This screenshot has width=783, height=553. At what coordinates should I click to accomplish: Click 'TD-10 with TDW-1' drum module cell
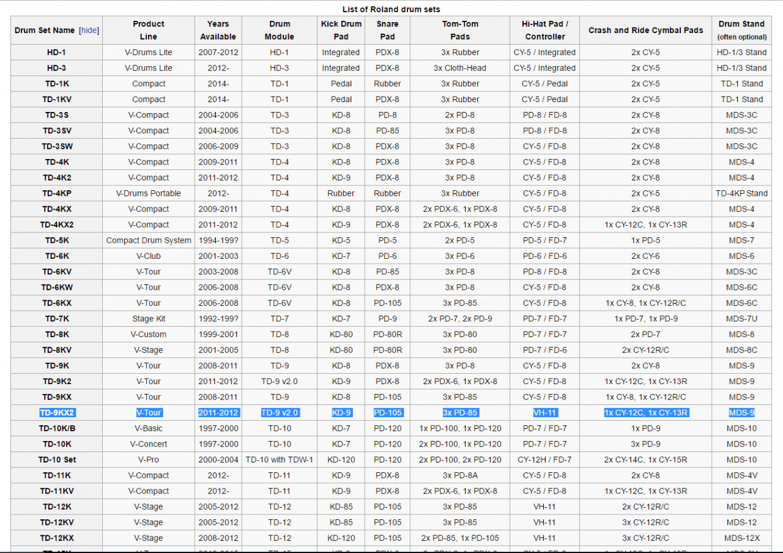pos(280,459)
